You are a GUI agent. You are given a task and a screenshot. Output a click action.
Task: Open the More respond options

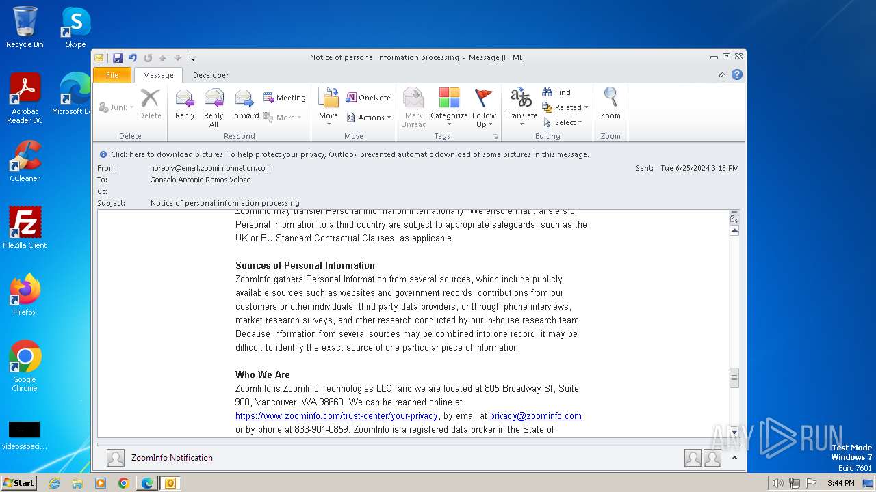tap(283, 118)
